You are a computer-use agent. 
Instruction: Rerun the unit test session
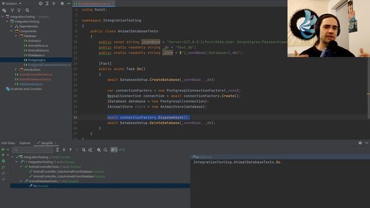pyautogui.click(x=3, y=168)
